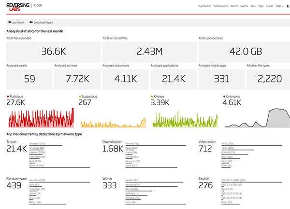Expand the Help dropdown menu

coord(279,6)
